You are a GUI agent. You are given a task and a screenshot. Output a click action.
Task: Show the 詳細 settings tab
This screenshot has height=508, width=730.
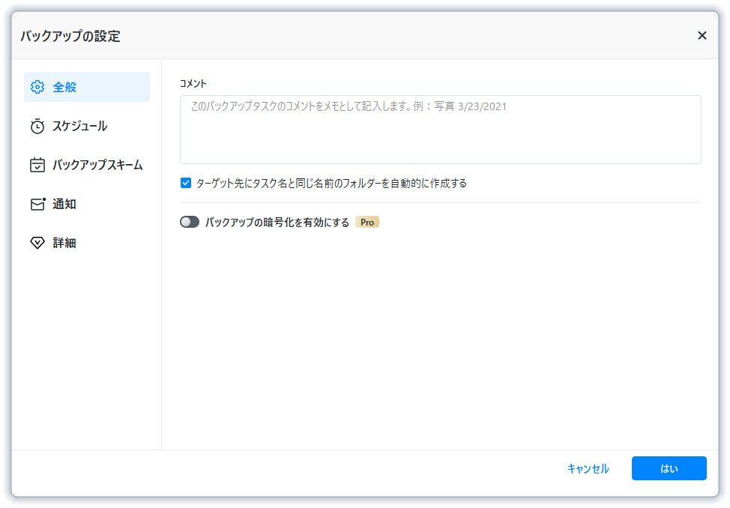click(x=64, y=244)
